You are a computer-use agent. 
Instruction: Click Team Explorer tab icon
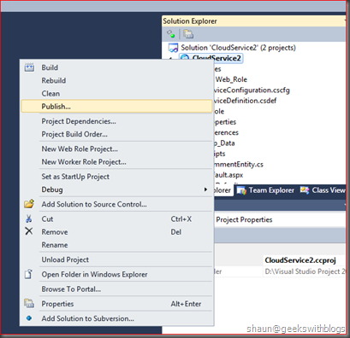click(241, 190)
